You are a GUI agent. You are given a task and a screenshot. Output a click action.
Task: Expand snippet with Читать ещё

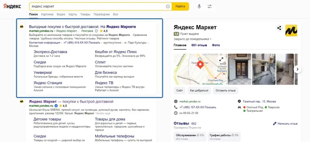pyautogui.click(x=103, y=113)
